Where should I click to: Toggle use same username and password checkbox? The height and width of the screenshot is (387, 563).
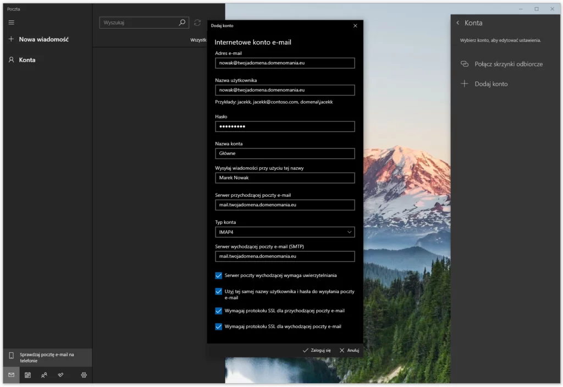point(219,291)
